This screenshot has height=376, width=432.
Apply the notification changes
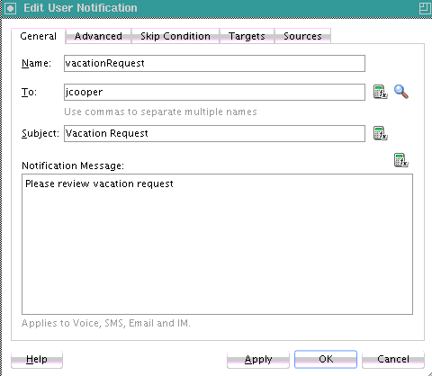click(258, 359)
